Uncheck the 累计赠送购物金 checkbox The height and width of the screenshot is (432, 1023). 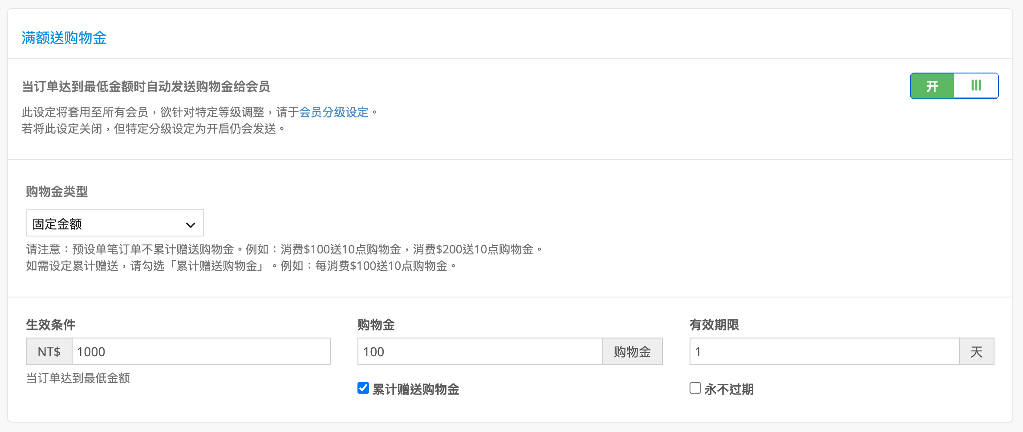(363, 388)
